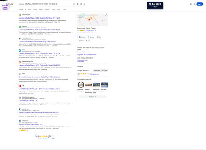Switch to the Videos tab

tap(54, 9)
